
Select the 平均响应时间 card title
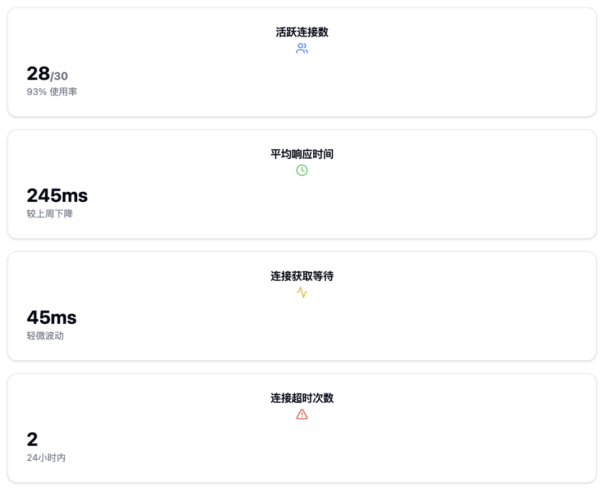point(302,154)
